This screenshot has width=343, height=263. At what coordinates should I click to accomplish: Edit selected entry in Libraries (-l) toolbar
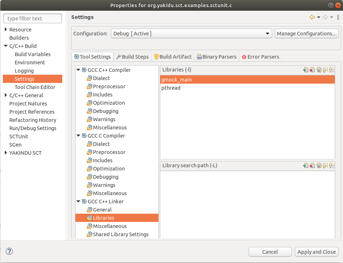pos(319,70)
